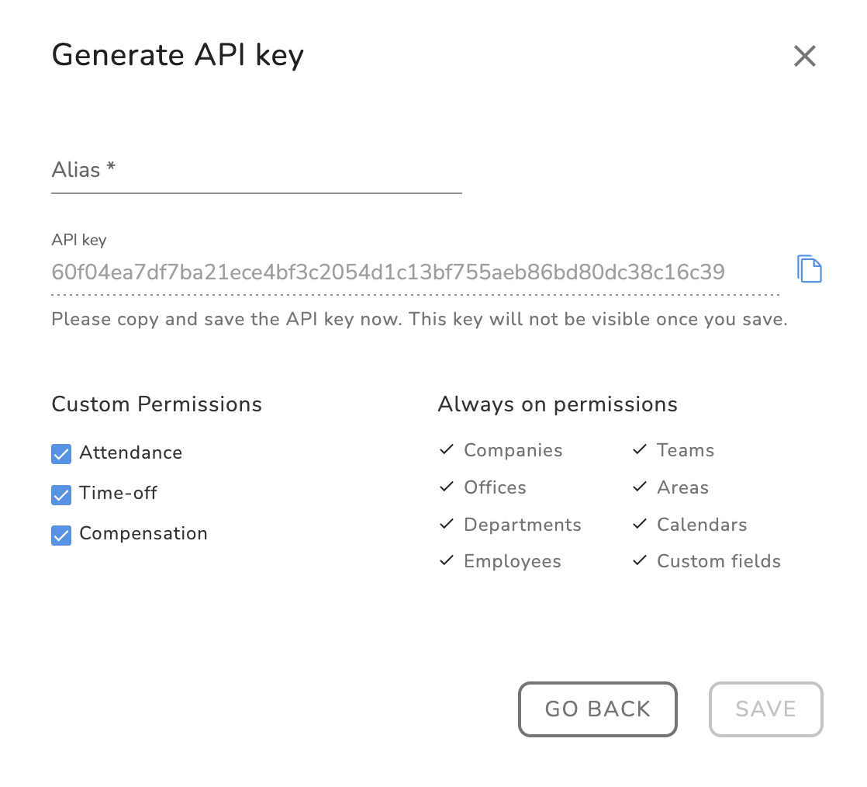867x787 pixels.
Task: Close the Generate API key dialog
Action: 804,56
